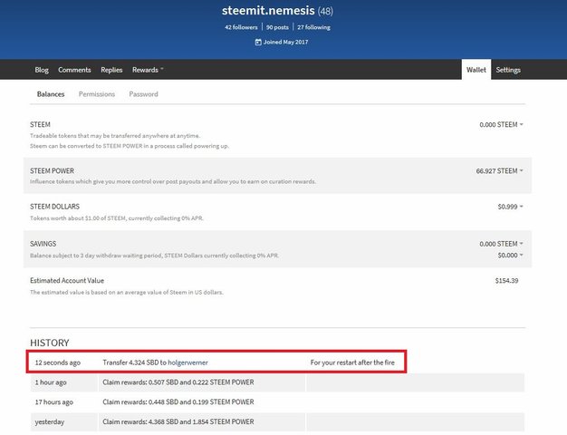
Task: Switch to the Permissions sub-tab
Action: [x=97, y=94]
